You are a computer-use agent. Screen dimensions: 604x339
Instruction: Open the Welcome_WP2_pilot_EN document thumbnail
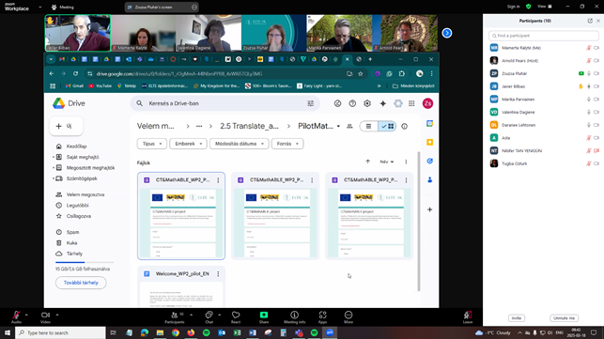181,294
